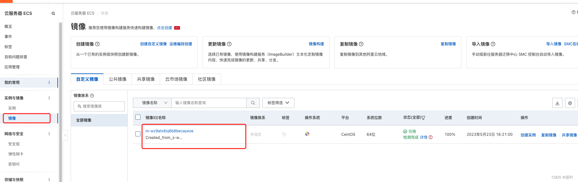Image resolution: width=578 pixels, height=182 pixels.
Task: Open 安全组 in the sidebar
Action: click(x=14, y=144)
